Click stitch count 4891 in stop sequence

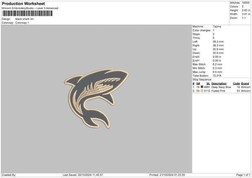(x=207, y=87)
